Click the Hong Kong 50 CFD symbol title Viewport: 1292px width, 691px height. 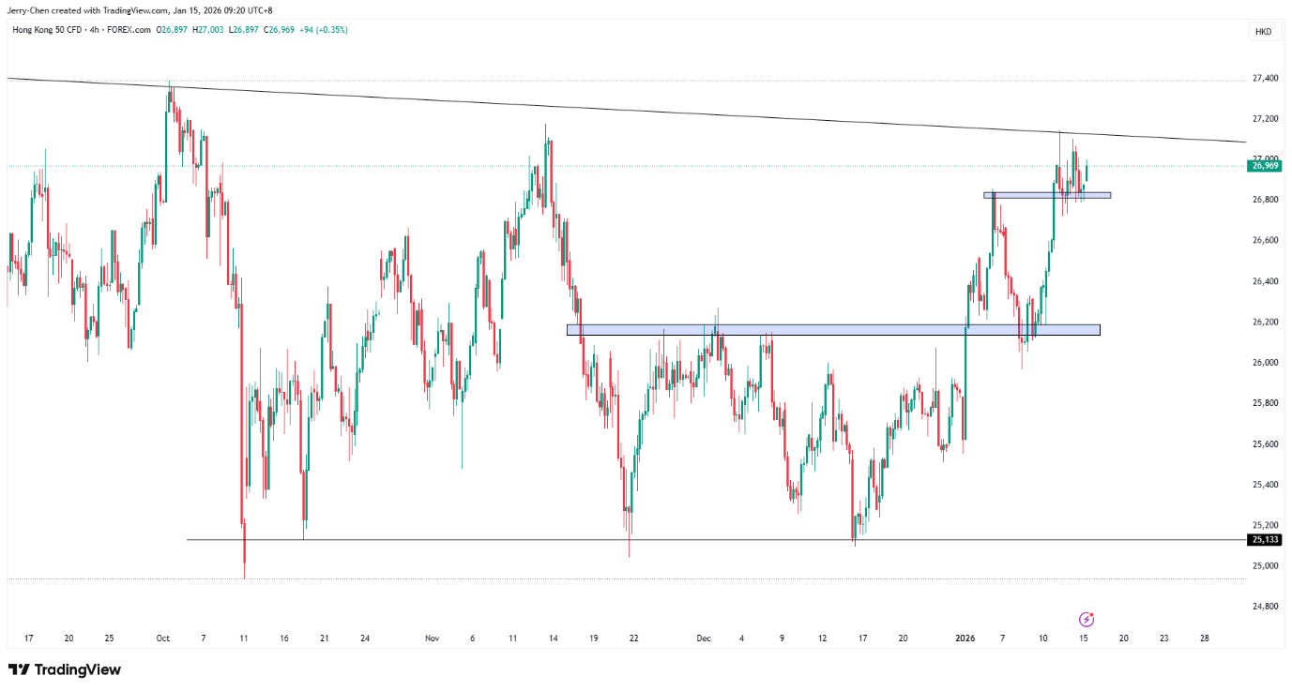tap(47, 30)
